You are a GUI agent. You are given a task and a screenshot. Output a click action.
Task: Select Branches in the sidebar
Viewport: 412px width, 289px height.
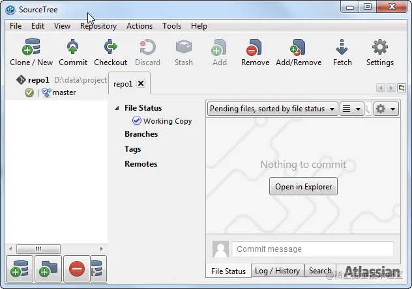[141, 134]
